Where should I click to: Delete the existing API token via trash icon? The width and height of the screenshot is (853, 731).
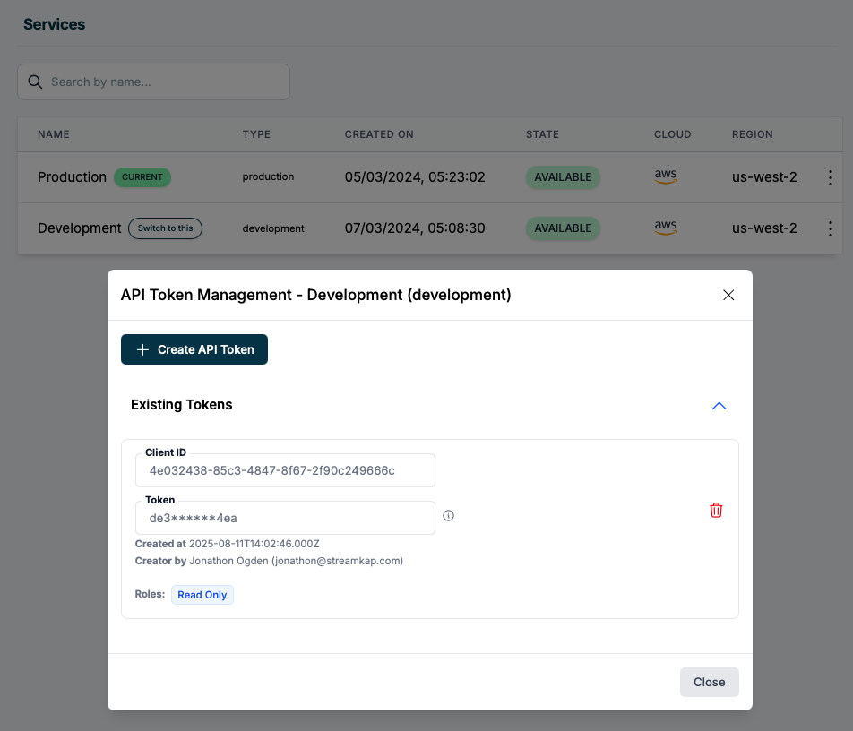click(x=716, y=511)
